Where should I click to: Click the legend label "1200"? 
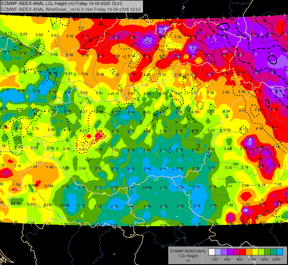click(x=252, y=259)
